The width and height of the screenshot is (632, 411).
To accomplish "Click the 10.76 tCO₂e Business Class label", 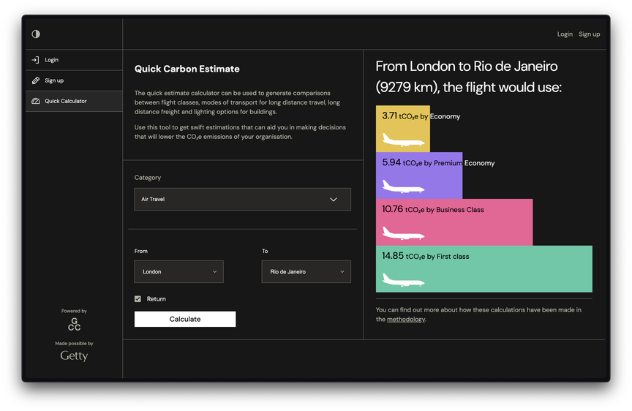I will pyautogui.click(x=433, y=210).
